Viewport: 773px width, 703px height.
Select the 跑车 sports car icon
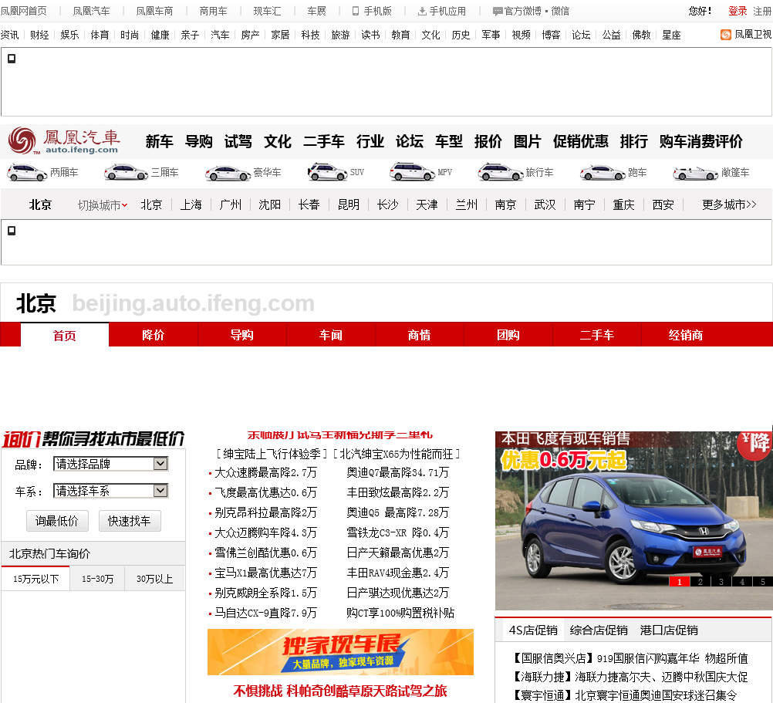click(603, 173)
